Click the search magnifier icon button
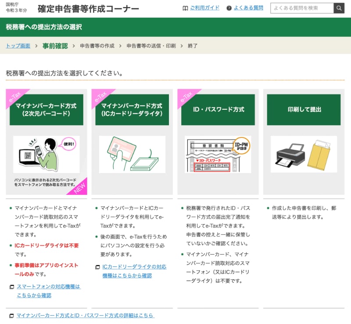The image size is (351, 324). click(x=339, y=8)
